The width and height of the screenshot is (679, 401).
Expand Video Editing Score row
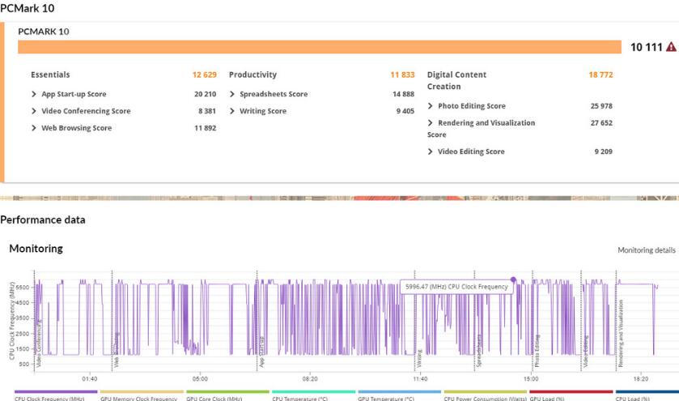pyautogui.click(x=431, y=151)
